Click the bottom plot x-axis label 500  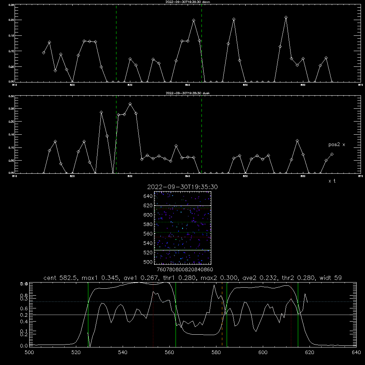[x=29, y=353]
